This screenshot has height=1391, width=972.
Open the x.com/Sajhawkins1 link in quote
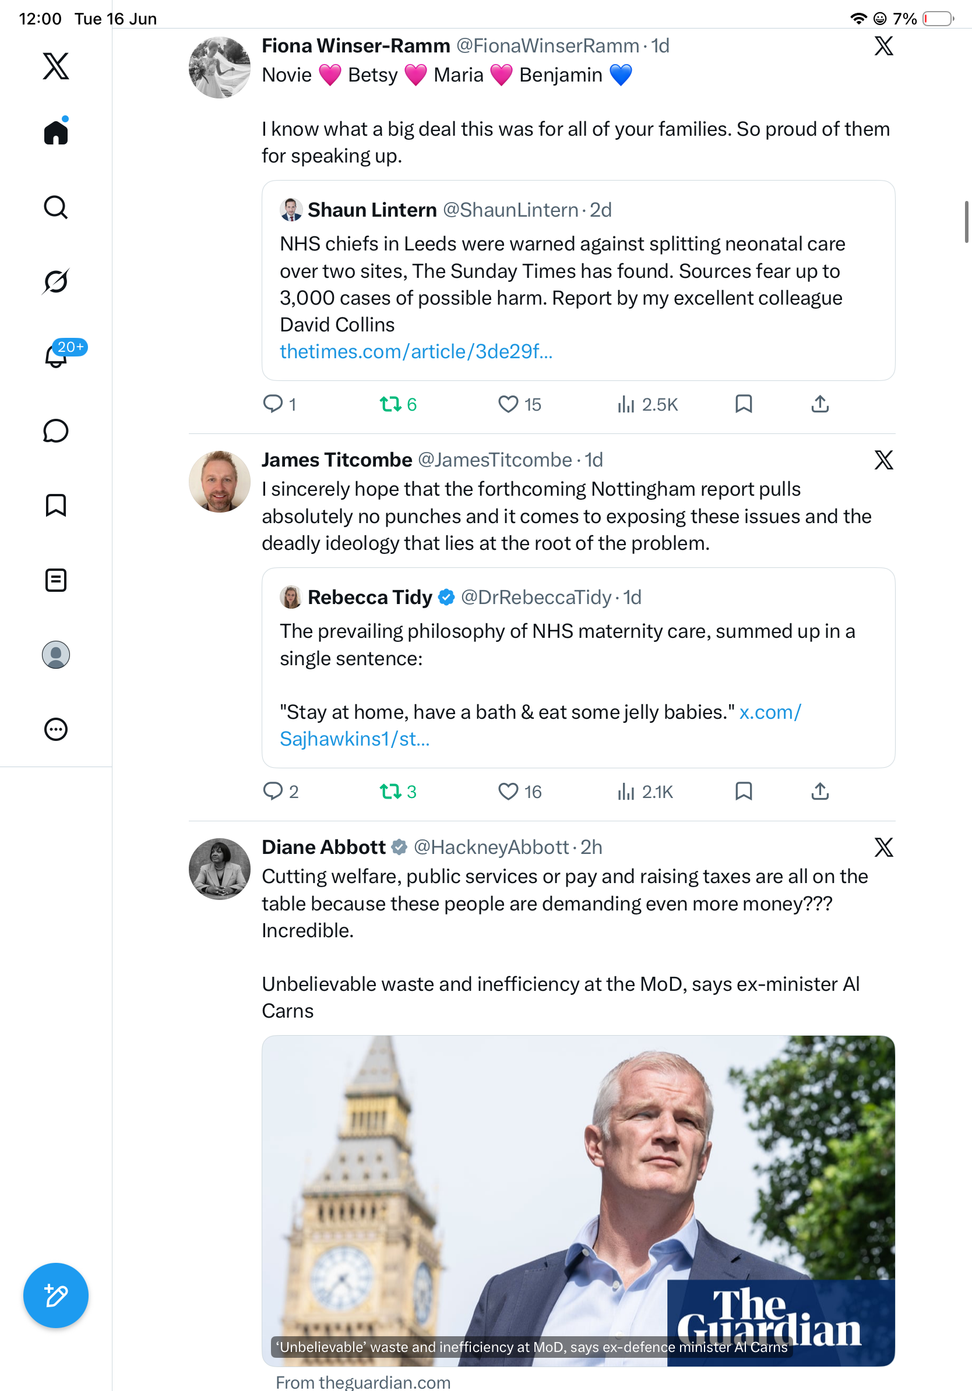[x=540, y=725]
